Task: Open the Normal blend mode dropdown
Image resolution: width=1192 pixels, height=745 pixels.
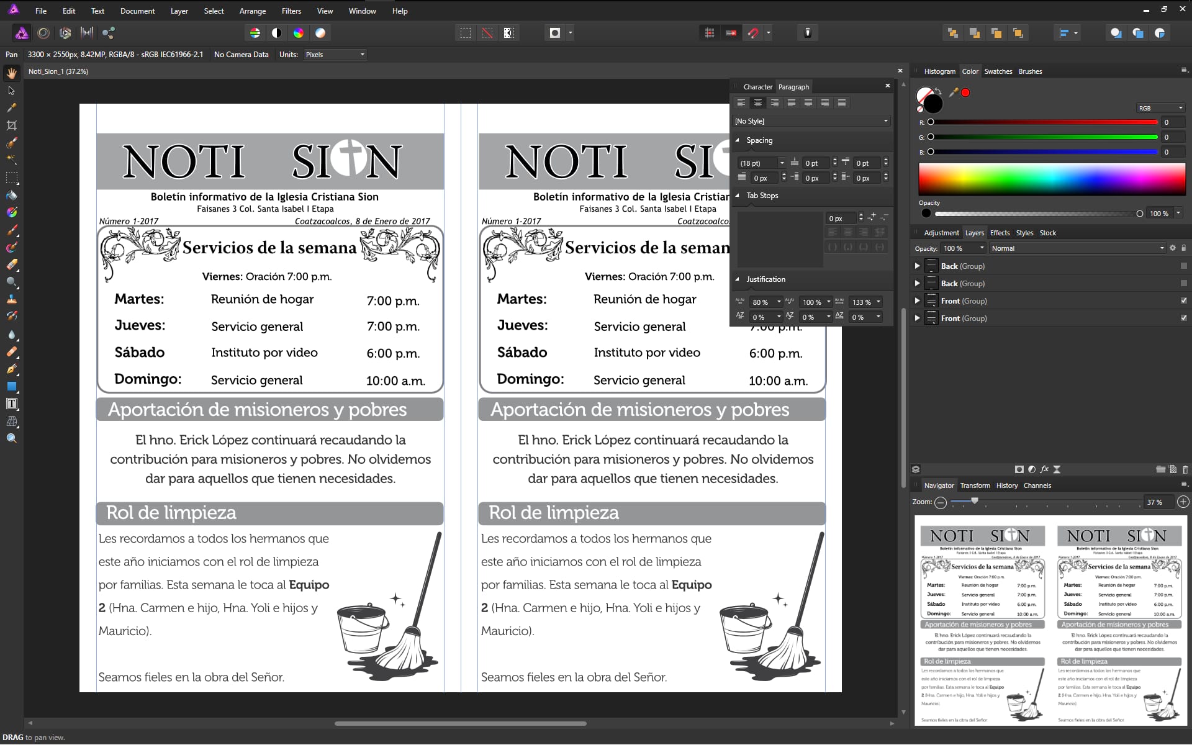Action: pos(1077,248)
